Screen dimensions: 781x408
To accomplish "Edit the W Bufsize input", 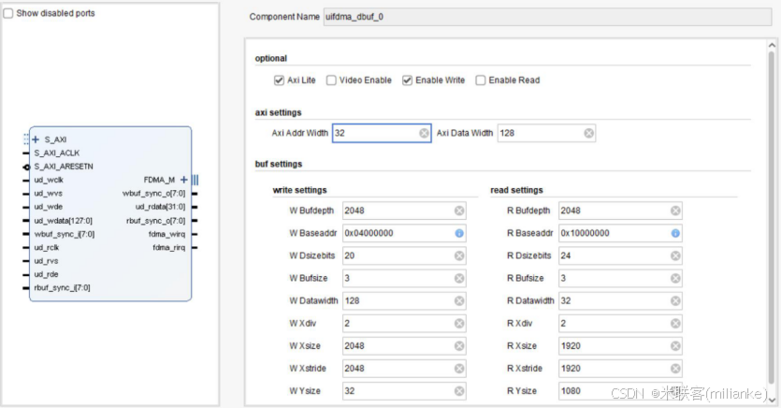I will (404, 278).
